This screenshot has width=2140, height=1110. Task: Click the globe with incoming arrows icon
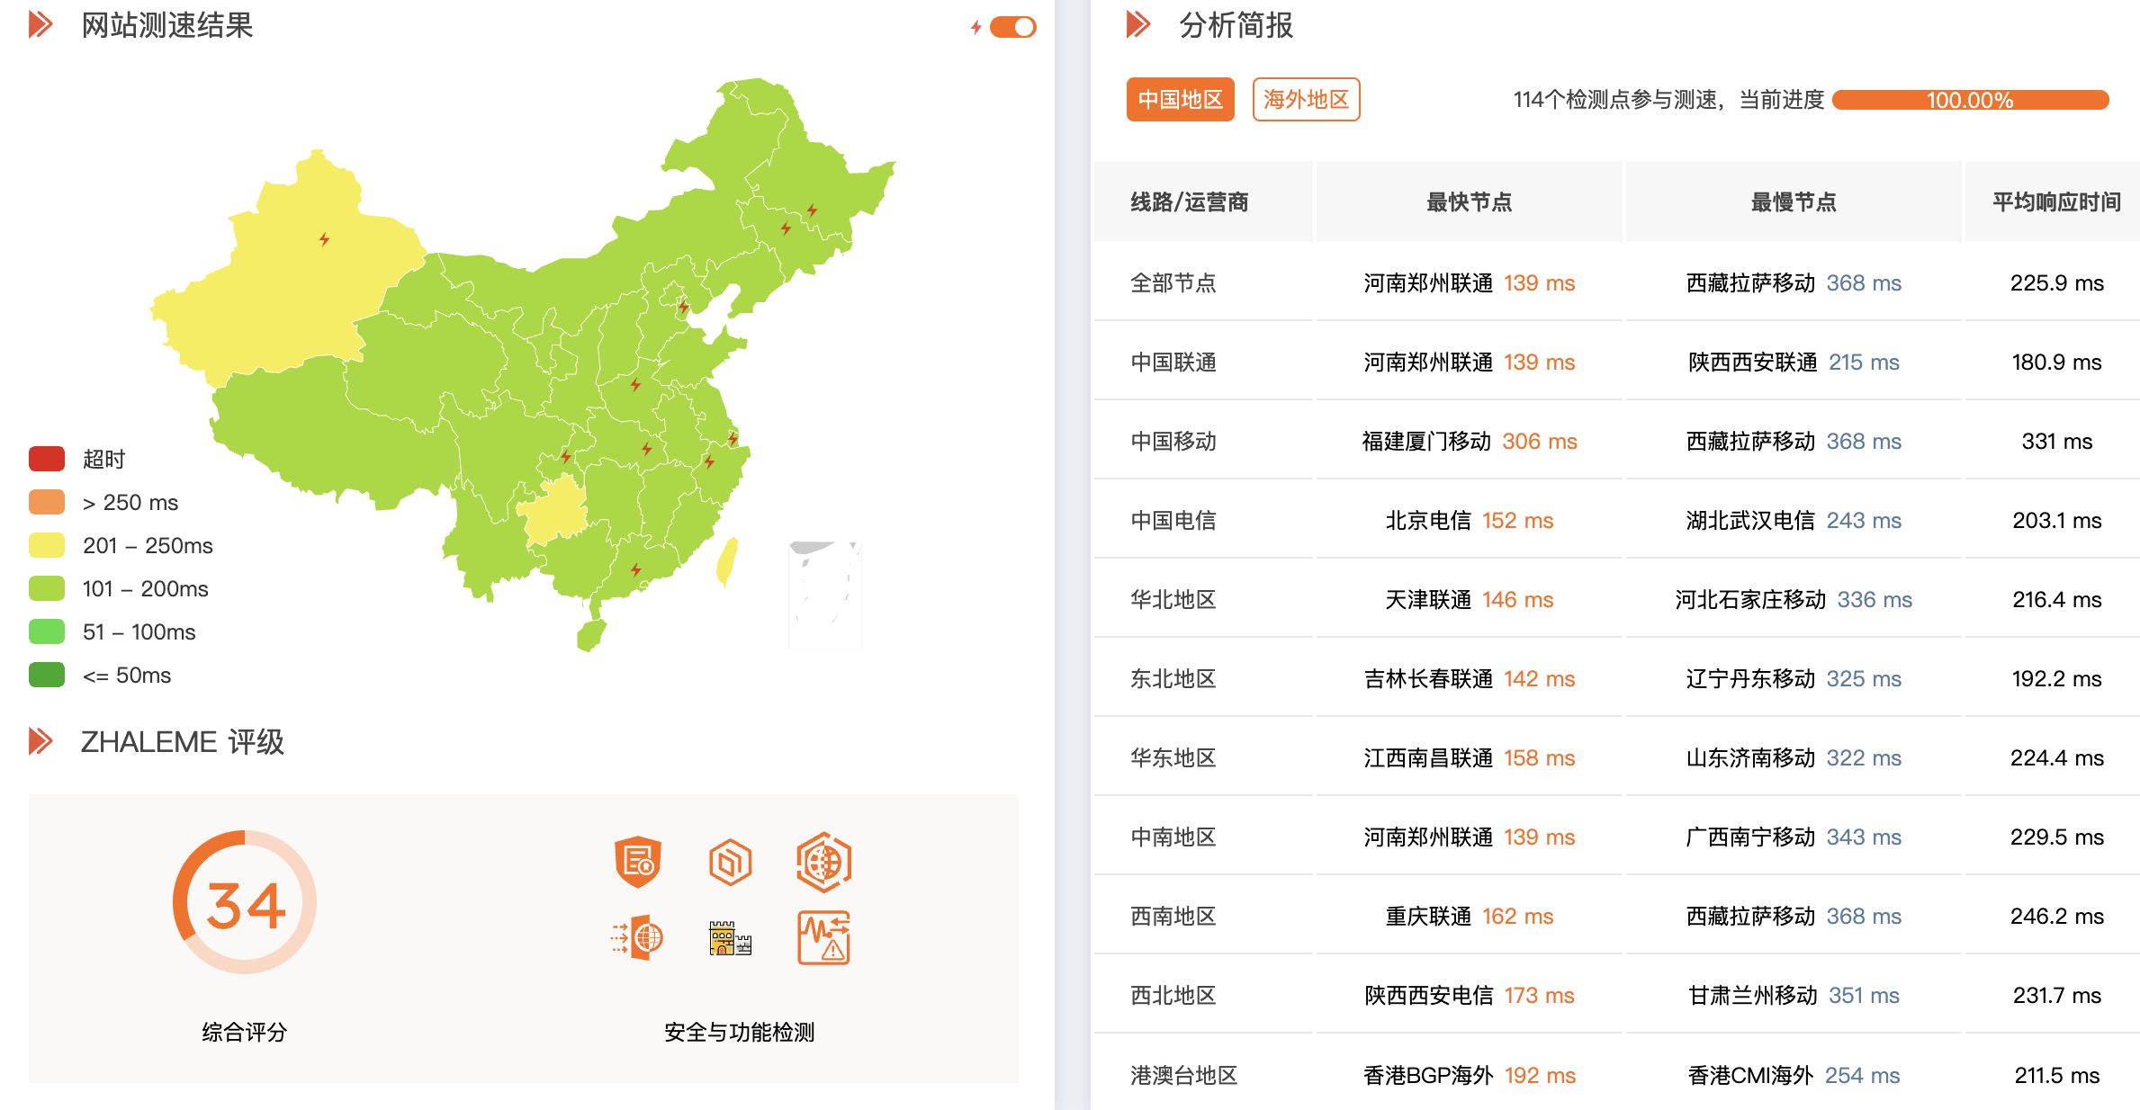click(x=638, y=938)
